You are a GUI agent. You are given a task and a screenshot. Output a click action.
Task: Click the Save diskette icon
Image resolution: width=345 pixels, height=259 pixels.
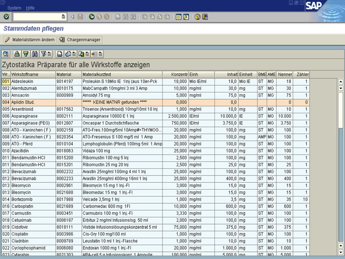pyautogui.click(x=80, y=17)
